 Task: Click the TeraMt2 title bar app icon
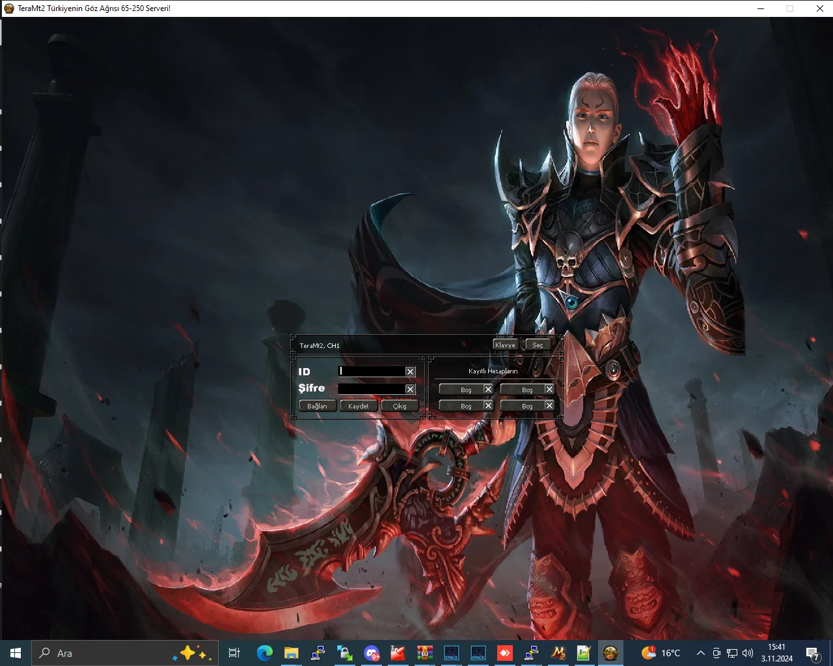(9, 8)
